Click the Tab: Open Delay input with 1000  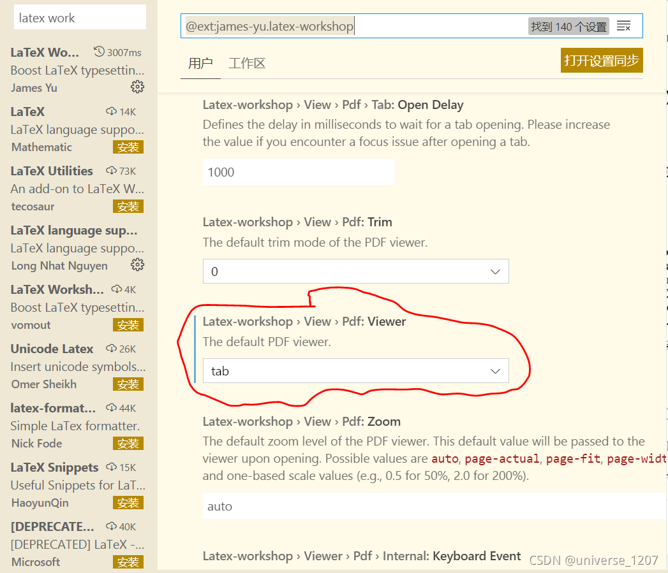pos(298,172)
